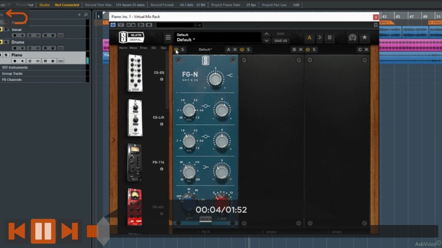Skip to next video chapter
The image size is (442, 248).
(x=70, y=231)
